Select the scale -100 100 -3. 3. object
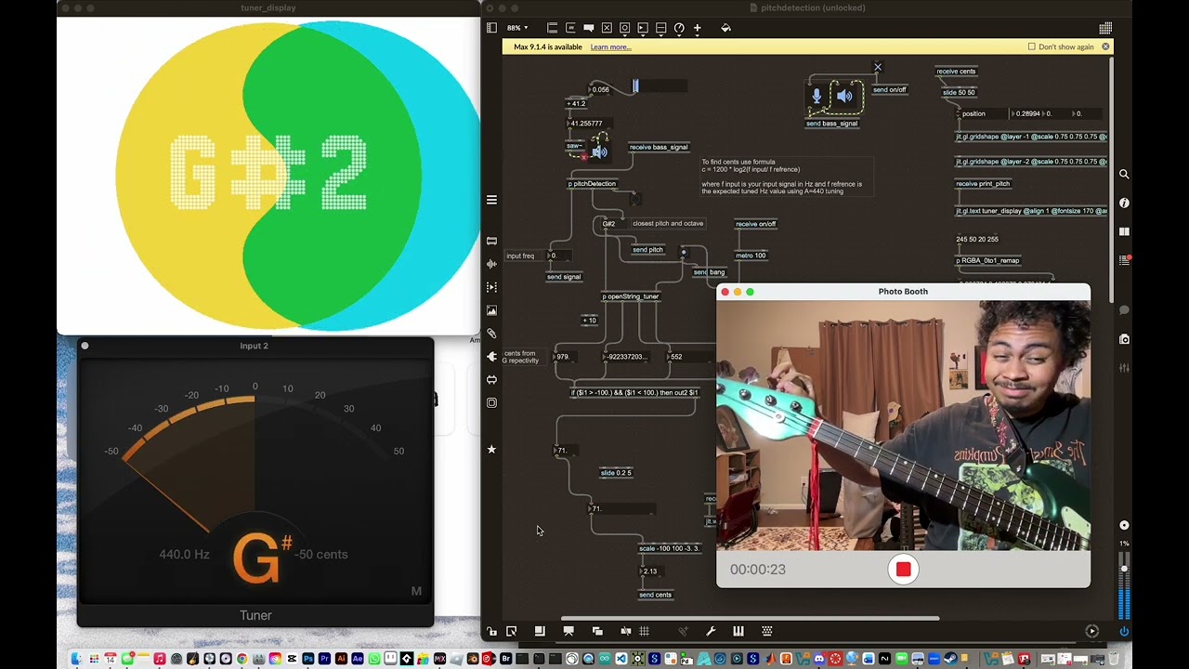Screen dimensions: 1189x669 669,548
